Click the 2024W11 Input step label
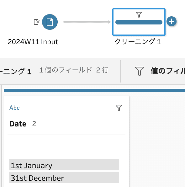This screenshot has height=187, width=185. [x=33, y=42]
